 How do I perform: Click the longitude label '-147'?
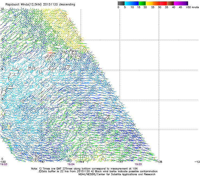(41, 162)
